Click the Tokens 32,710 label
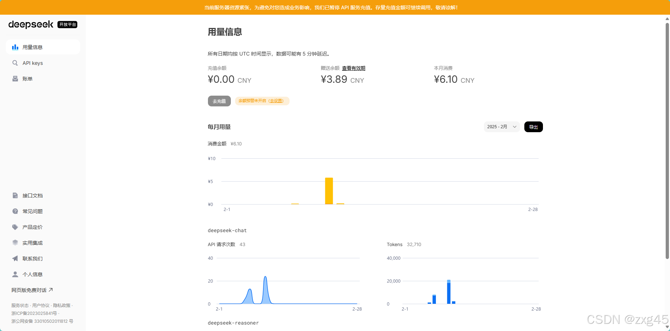 [404, 244]
